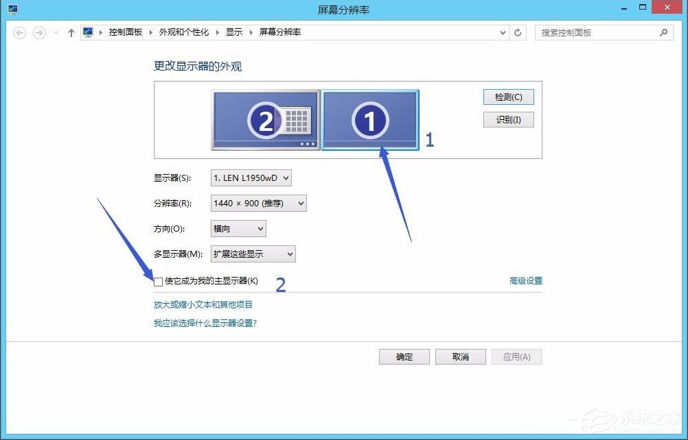Screen dimensions: 688x440
Task: Expand the address bar history chevron
Action: pos(501,32)
